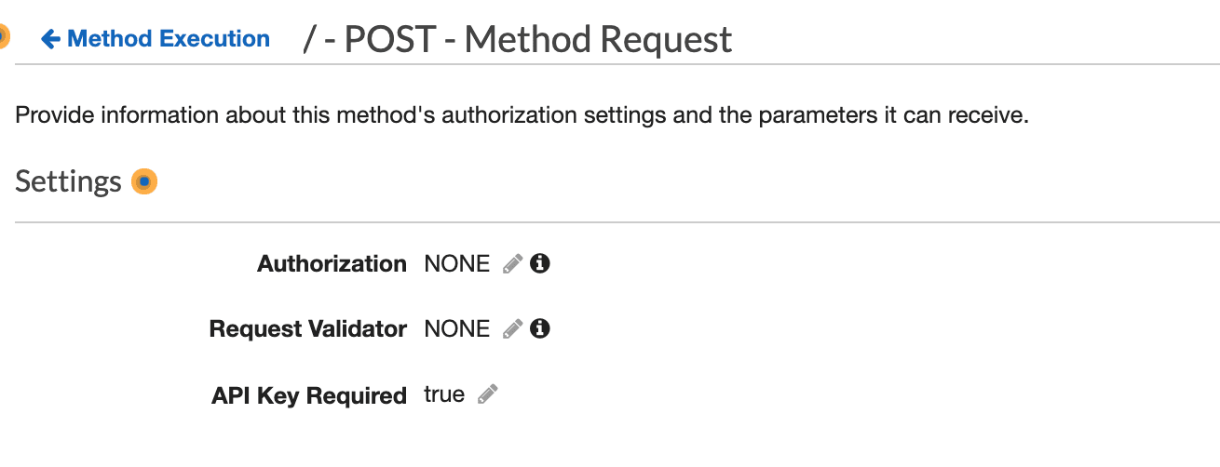Select the Authorization NONE value

456,264
